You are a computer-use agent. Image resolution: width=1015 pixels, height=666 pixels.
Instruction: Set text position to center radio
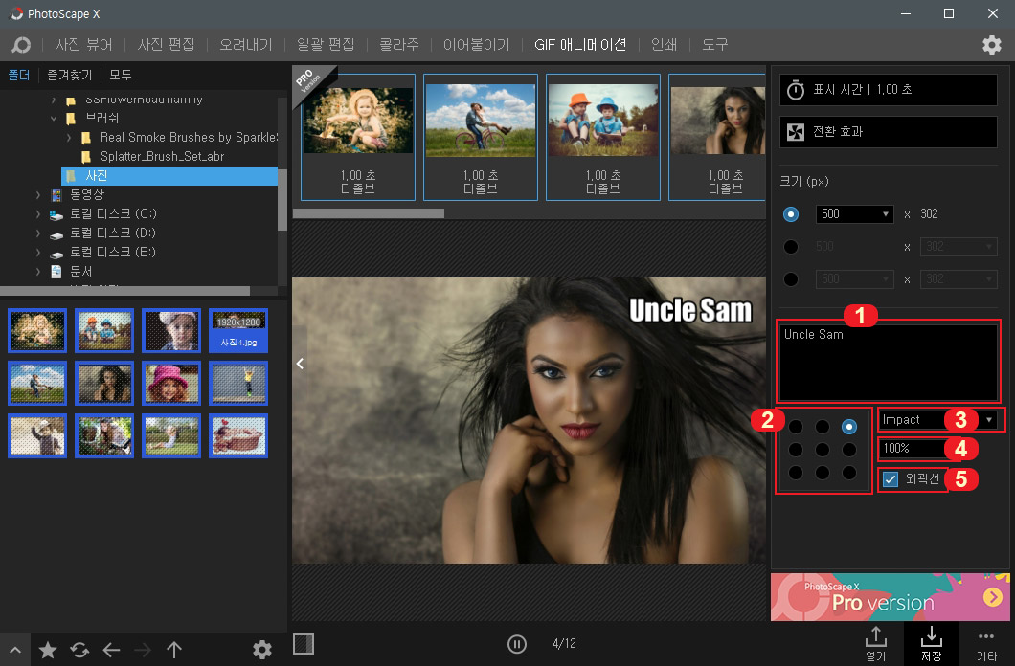coord(823,450)
